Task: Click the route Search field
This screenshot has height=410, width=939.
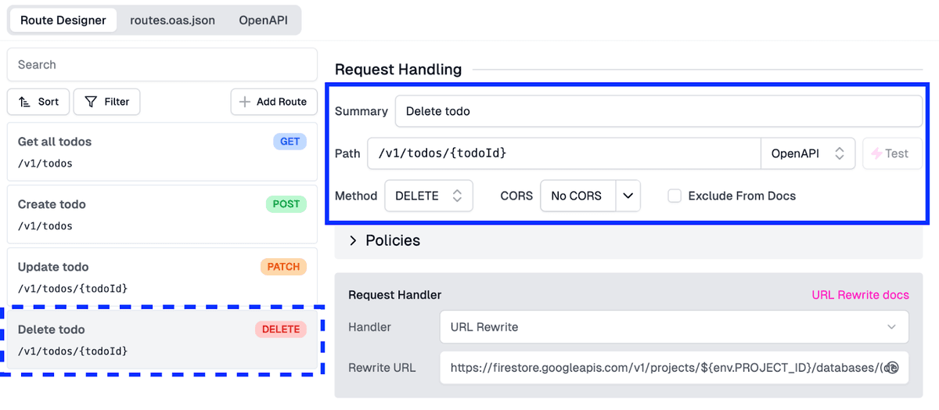Action: (162, 65)
